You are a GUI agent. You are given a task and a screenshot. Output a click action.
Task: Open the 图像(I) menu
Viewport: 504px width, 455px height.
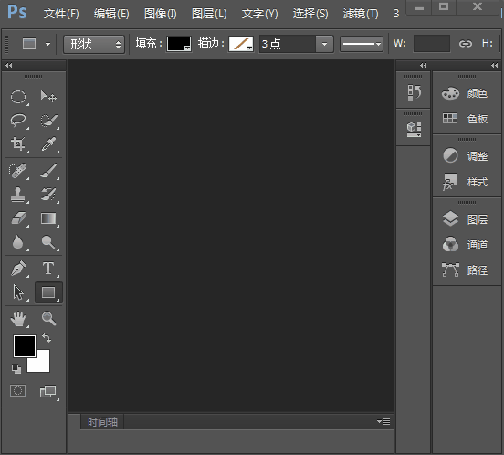coord(161,14)
